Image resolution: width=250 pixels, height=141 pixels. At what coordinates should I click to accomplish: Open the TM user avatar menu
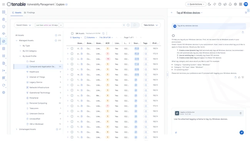coord(246,4)
